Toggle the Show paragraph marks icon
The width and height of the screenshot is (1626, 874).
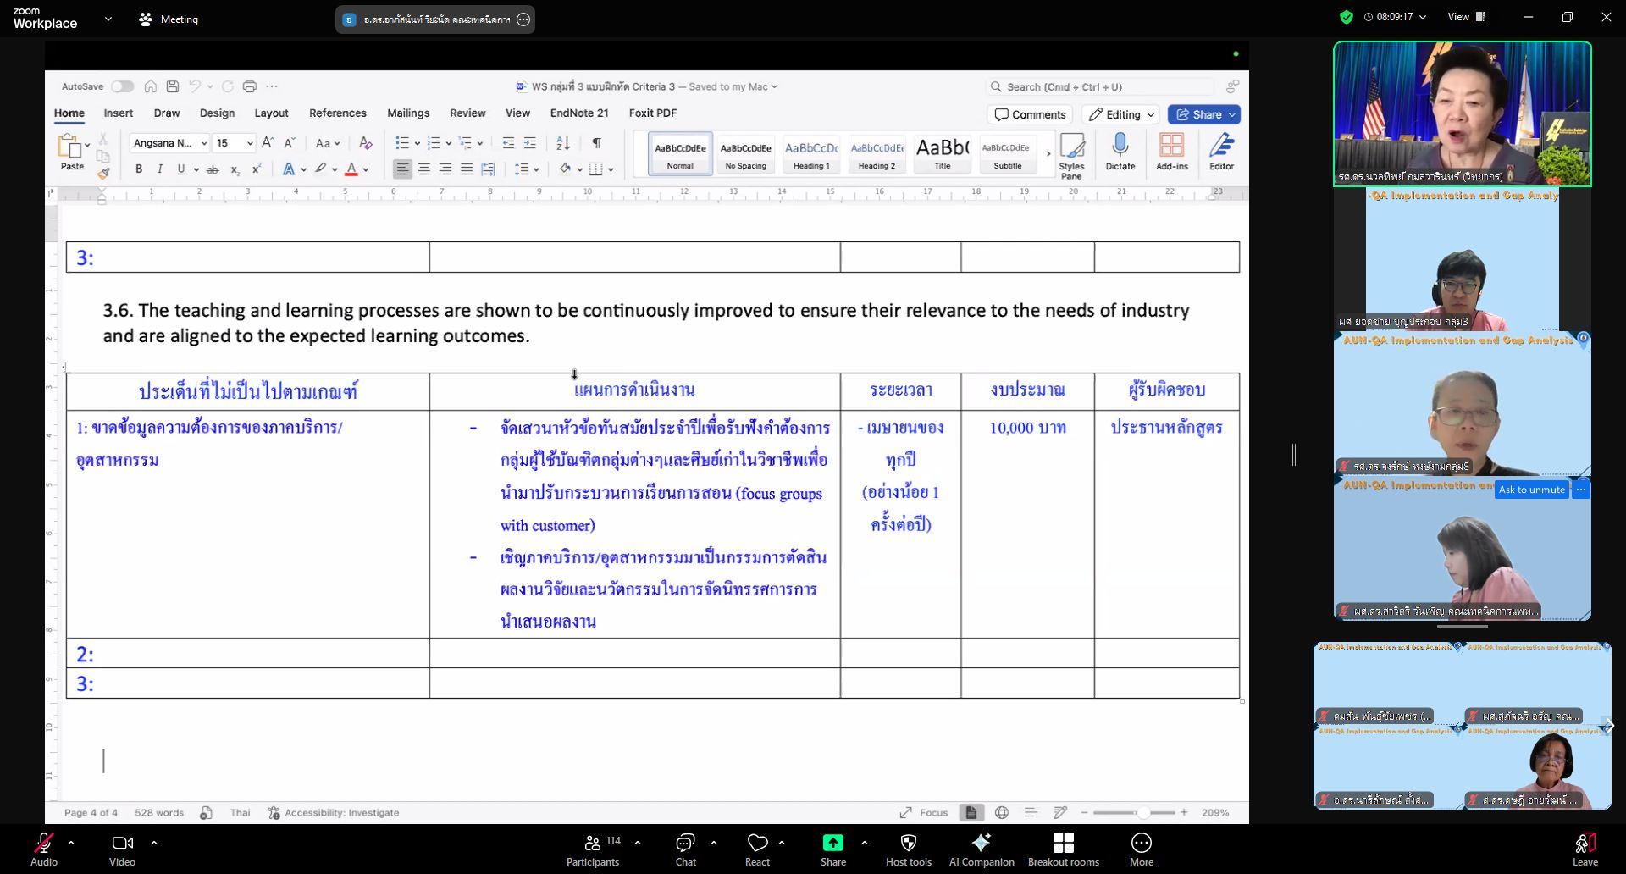[x=597, y=143]
